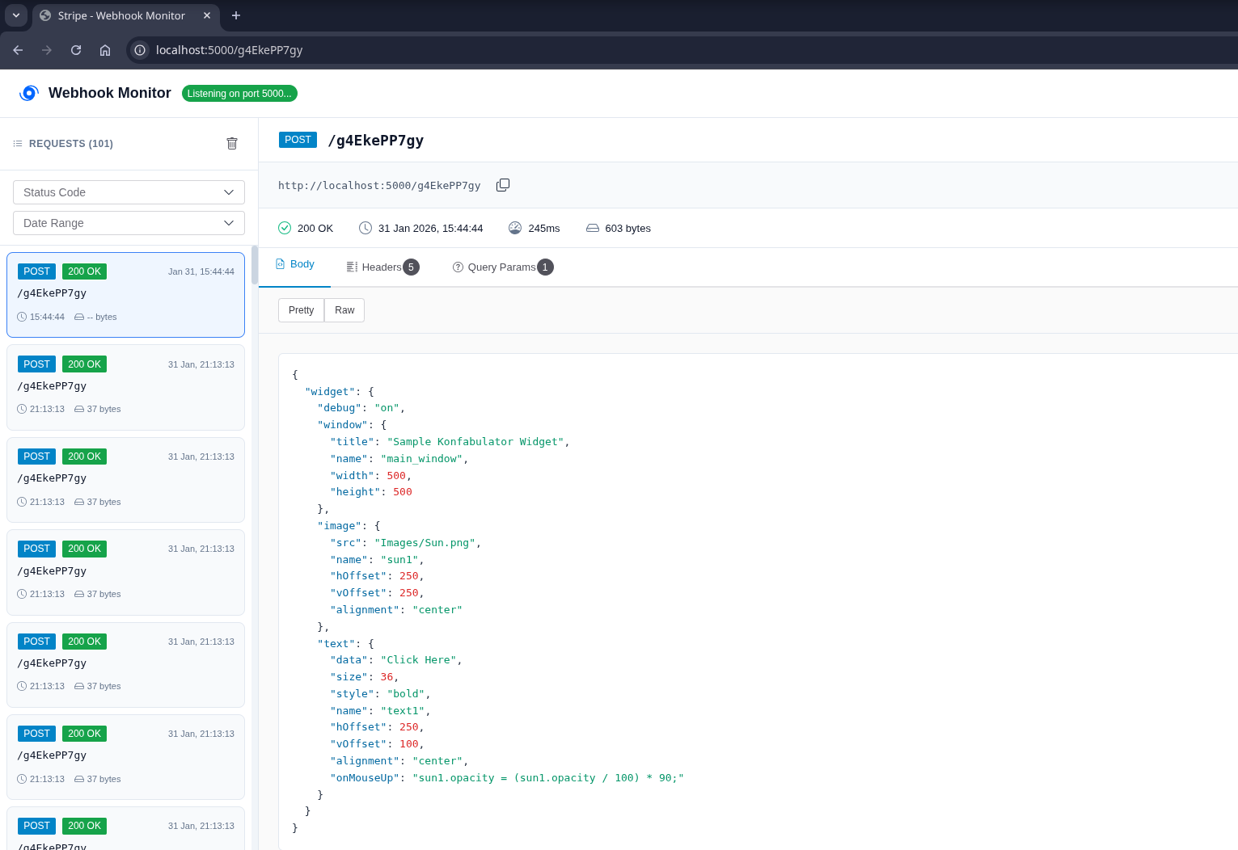This screenshot has width=1238, height=850.
Task: Copy the webhook URL with copy icon
Action: tap(503, 185)
